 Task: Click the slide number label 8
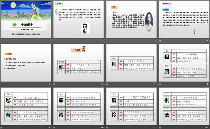[x=208, y=84]
